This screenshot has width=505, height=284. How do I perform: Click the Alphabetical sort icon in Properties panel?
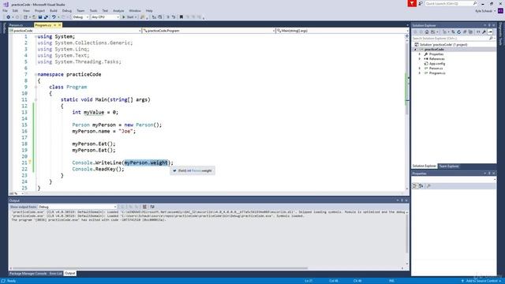pyautogui.click(x=421, y=186)
